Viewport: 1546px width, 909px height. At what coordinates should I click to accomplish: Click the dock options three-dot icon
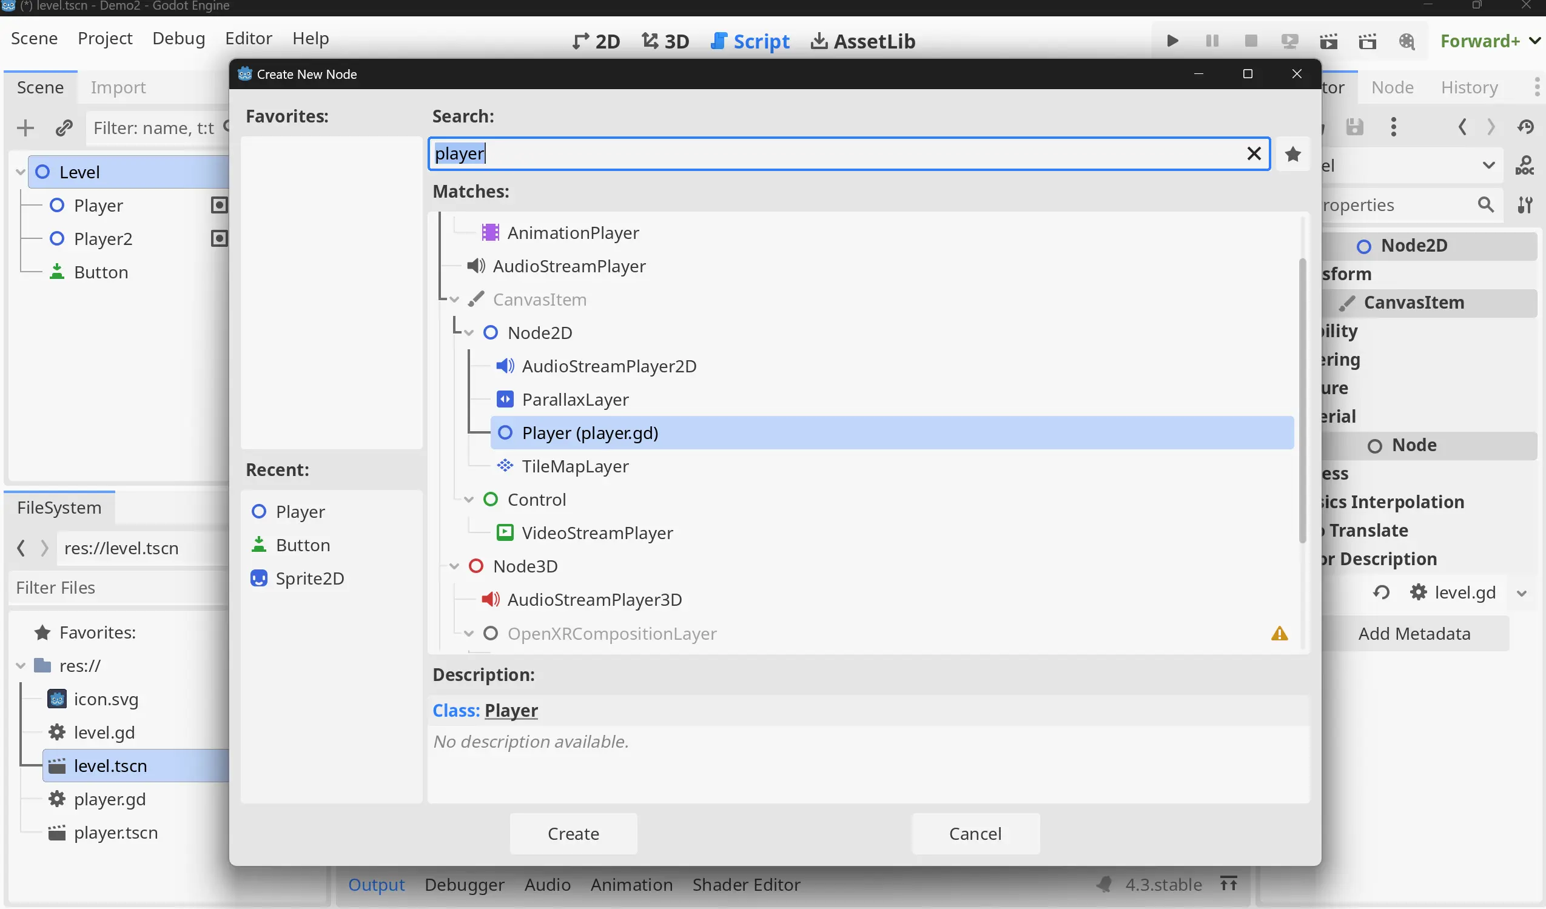[1537, 87]
